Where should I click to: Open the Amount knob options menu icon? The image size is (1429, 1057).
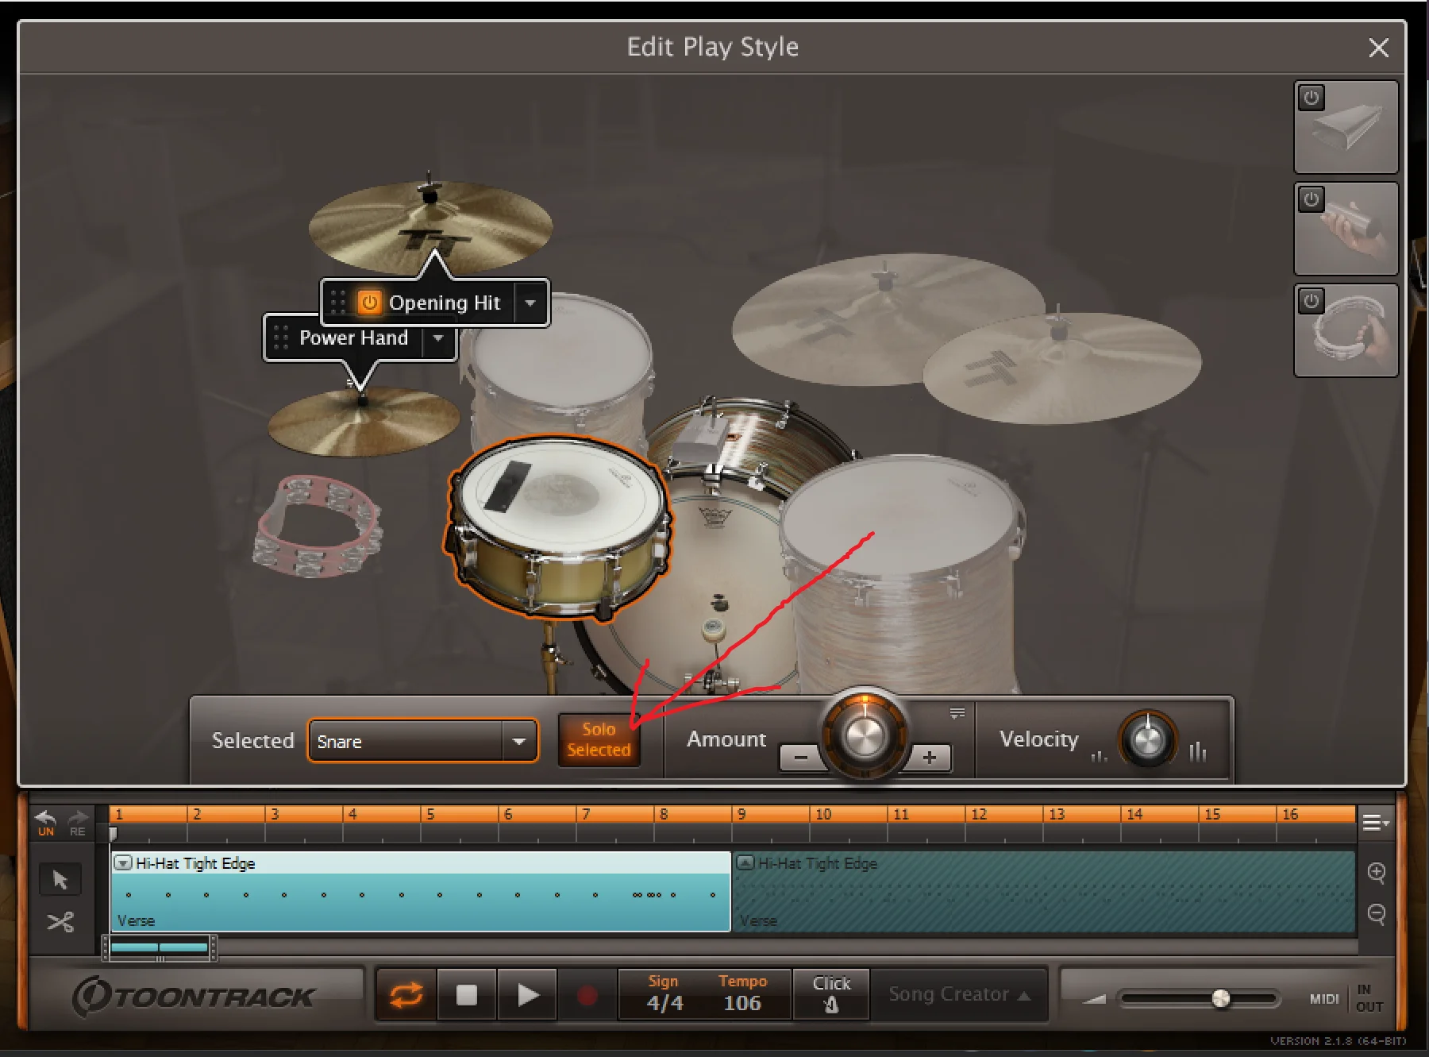click(957, 713)
